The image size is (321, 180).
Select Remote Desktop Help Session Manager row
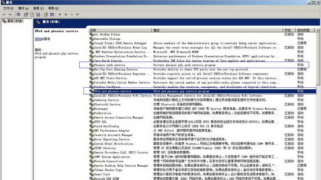point(203,165)
